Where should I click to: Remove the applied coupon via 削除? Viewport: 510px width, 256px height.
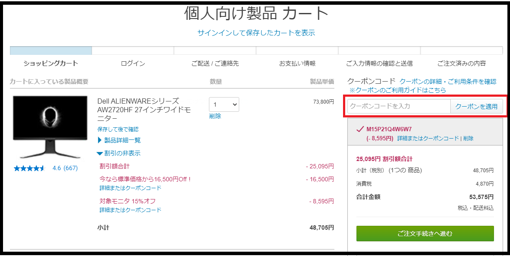pyautogui.click(x=468, y=138)
